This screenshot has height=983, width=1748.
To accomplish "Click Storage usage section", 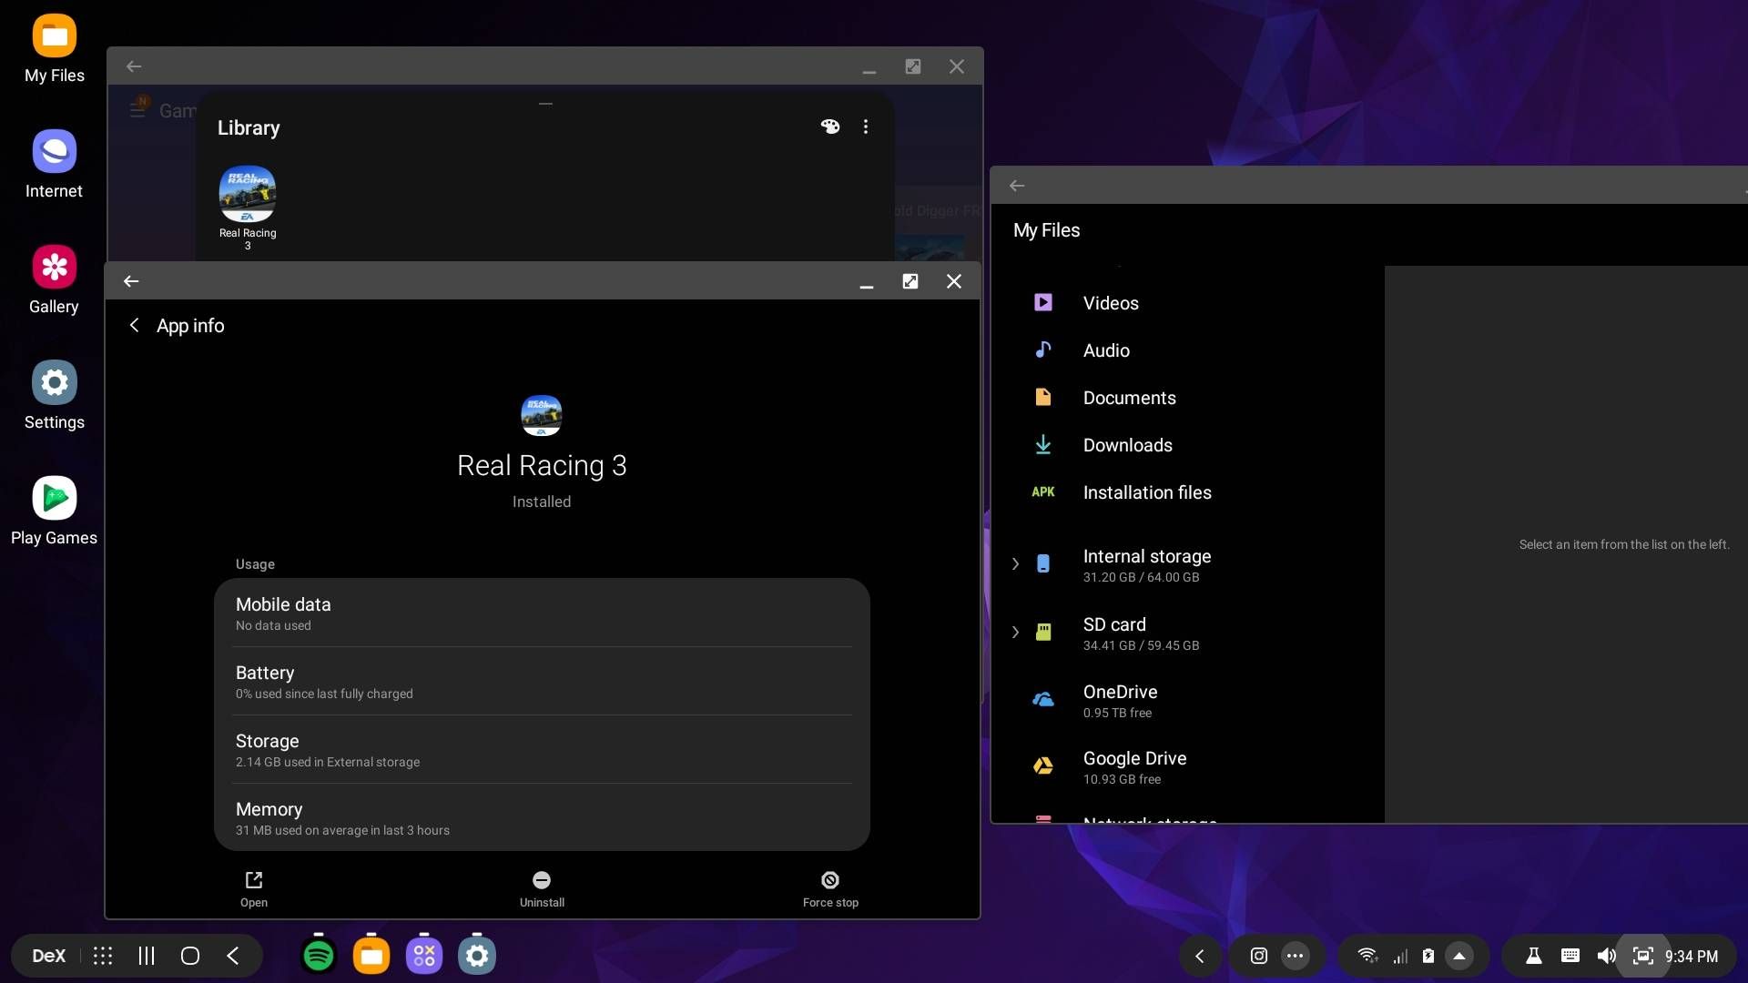I will [542, 750].
